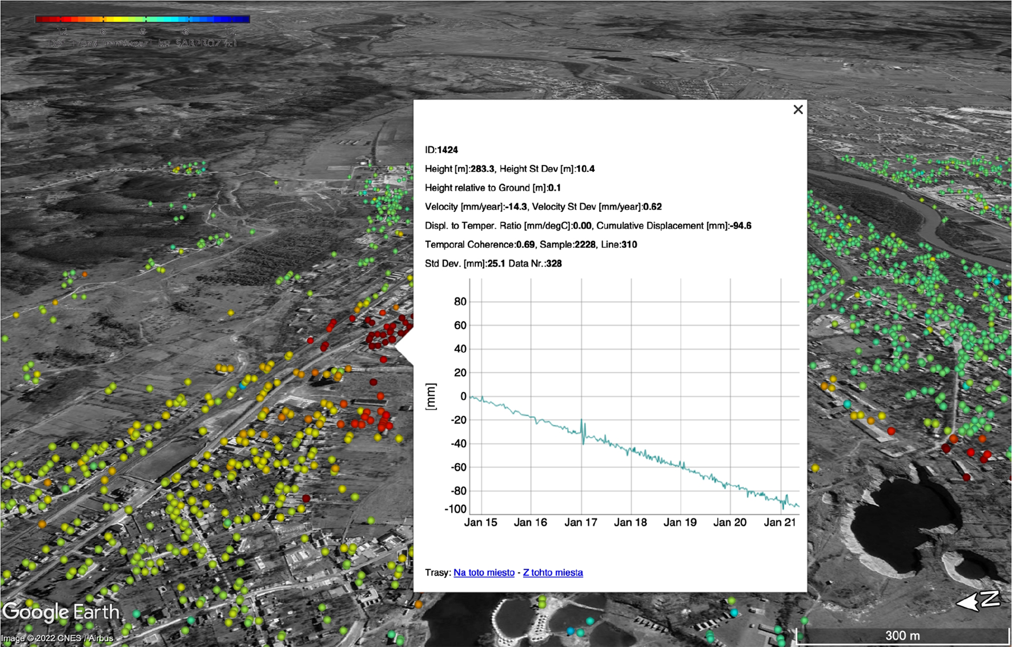The image size is (1012, 647).
Task: Open the "Na toto miesto" route link
Action: point(483,572)
